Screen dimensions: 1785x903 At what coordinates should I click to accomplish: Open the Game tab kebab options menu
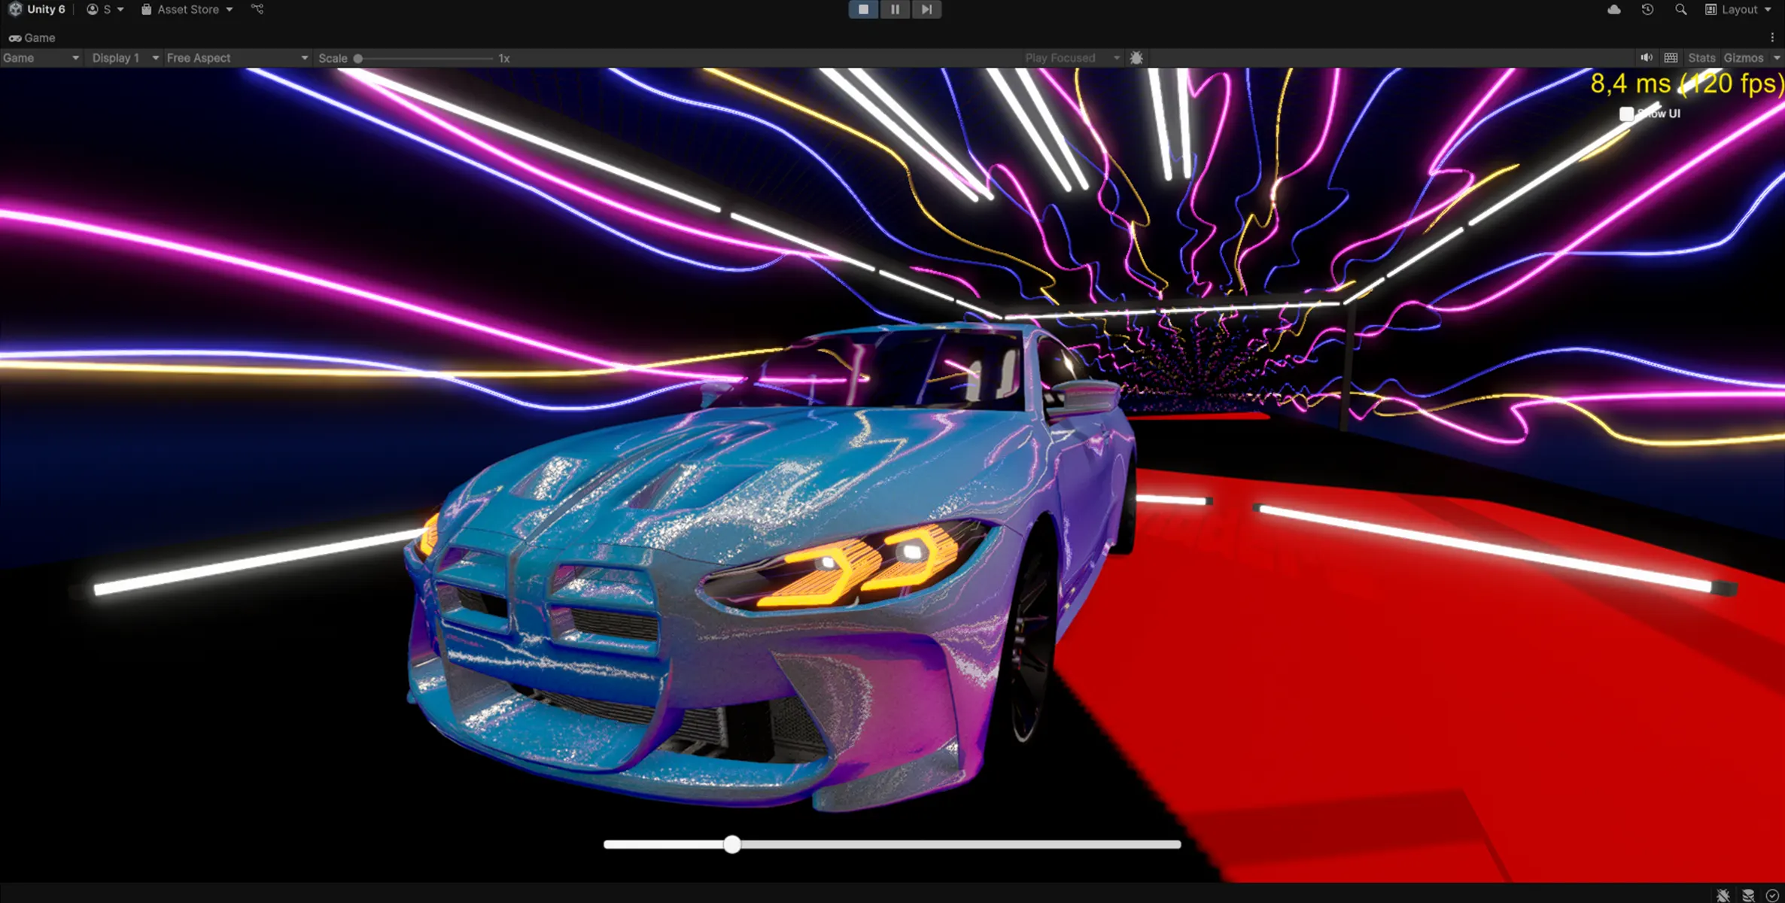(1772, 38)
